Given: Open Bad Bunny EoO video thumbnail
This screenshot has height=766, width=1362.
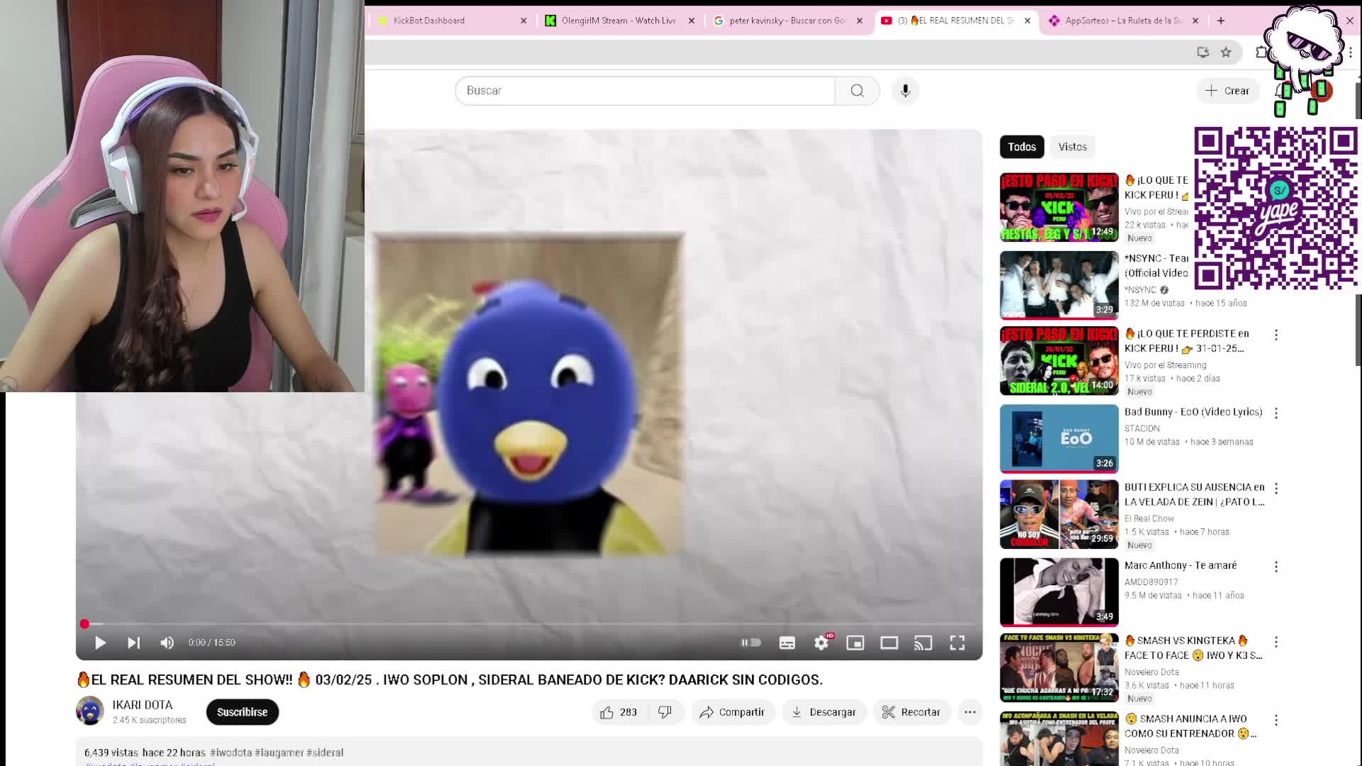Looking at the screenshot, I should pos(1059,438).
